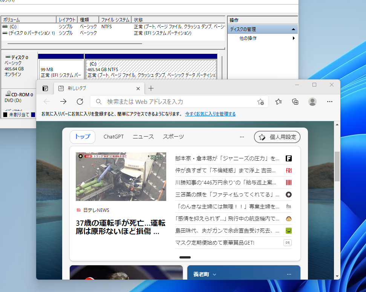Click the 個人用設定 button
Viewport: 366px width, 292px height.
pyautogui.click(x=277, y=137)
